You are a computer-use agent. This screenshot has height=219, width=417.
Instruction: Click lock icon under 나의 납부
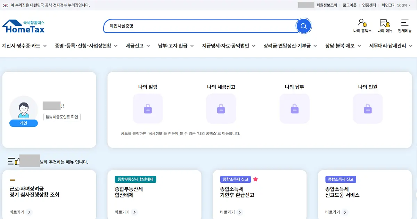coord(294,109)
